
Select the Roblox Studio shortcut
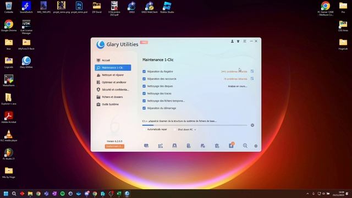167,7
